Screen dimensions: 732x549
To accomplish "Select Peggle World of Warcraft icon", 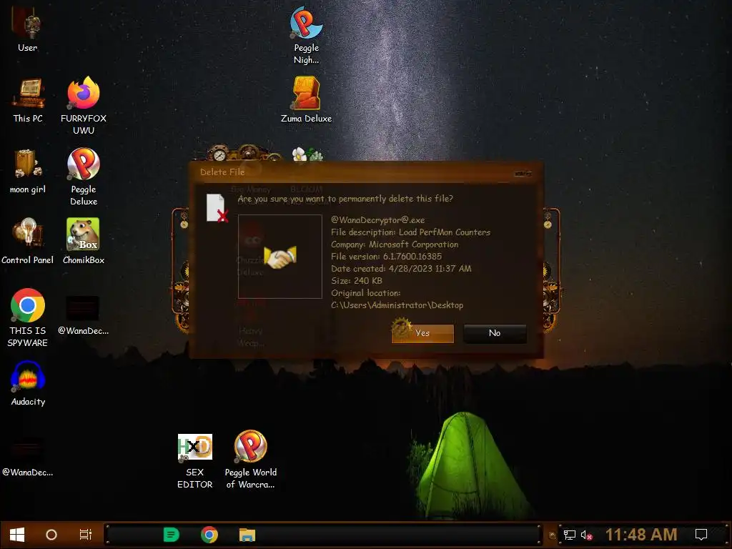I will point(251,460).
